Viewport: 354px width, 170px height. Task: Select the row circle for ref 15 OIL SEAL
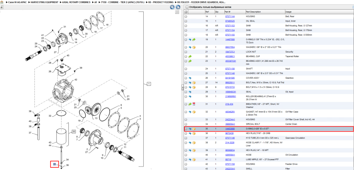coord(186,21)
